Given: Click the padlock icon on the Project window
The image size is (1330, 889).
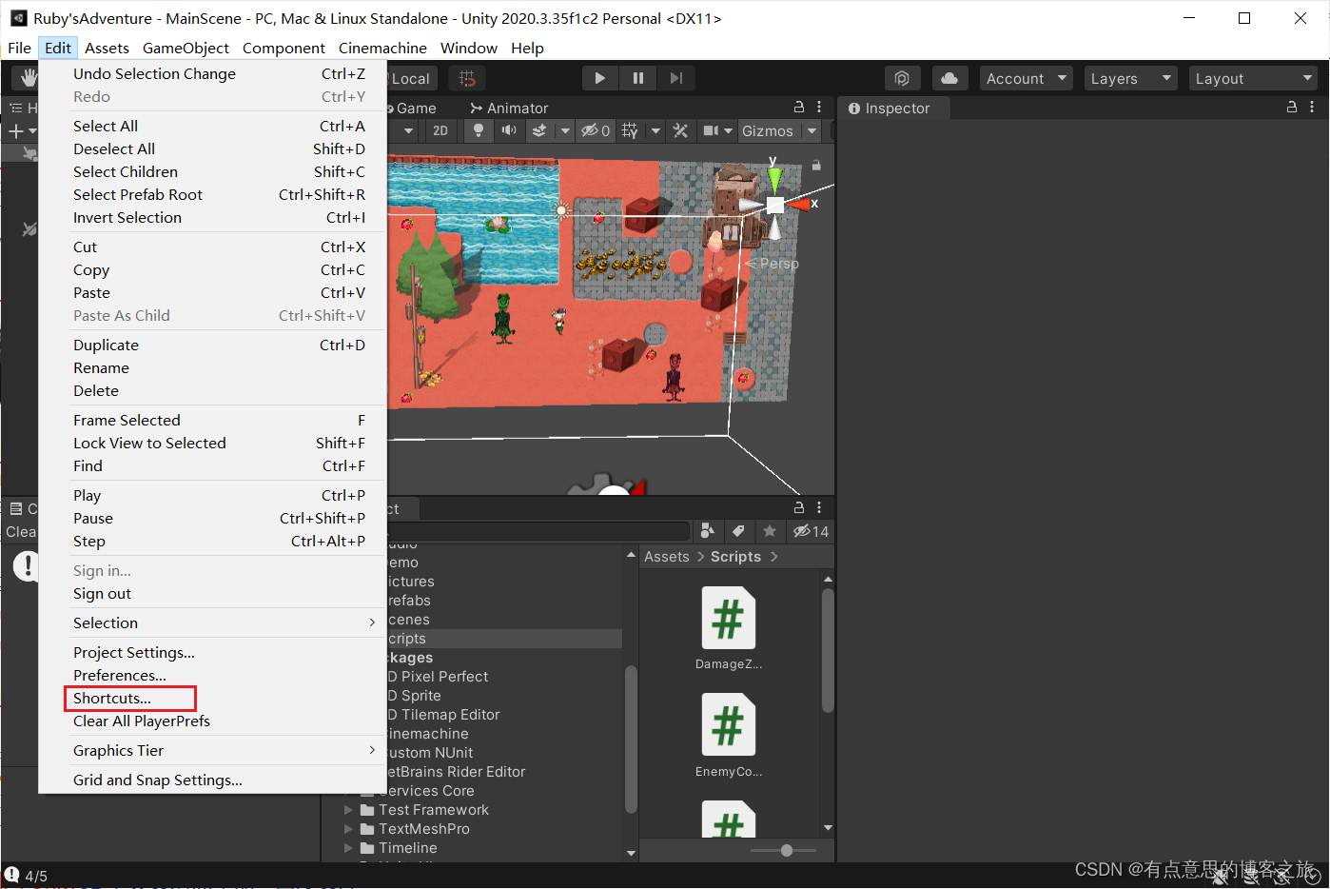Looking at the screenshot, I should click(x=797, y=508).
